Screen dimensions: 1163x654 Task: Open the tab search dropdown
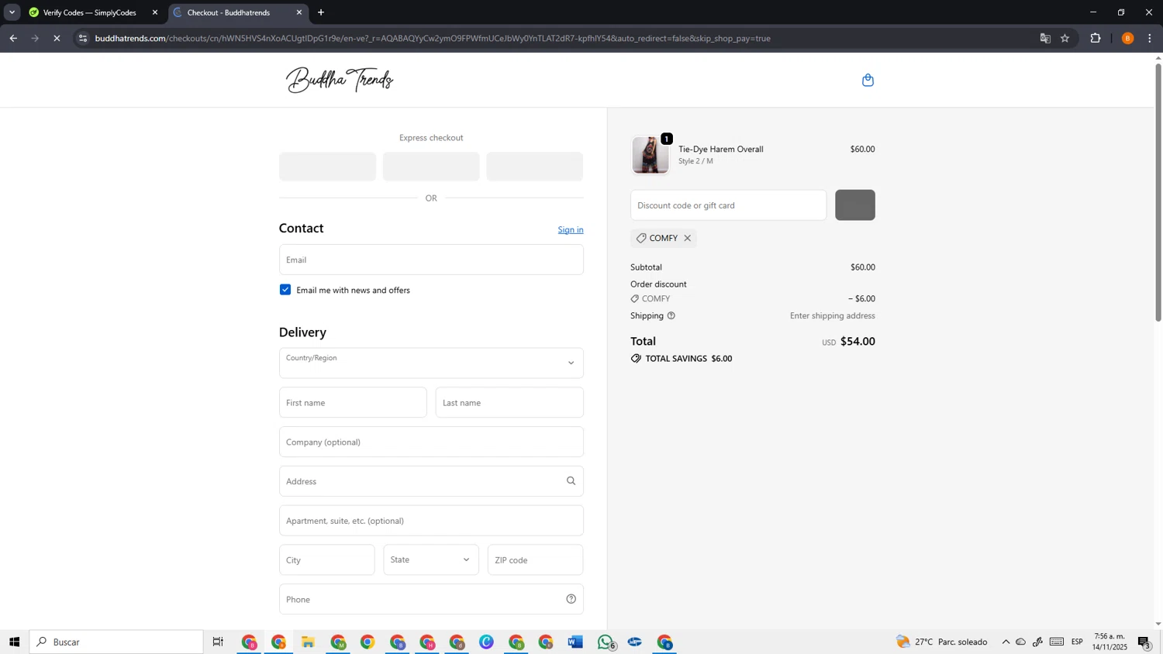point(12,12)
